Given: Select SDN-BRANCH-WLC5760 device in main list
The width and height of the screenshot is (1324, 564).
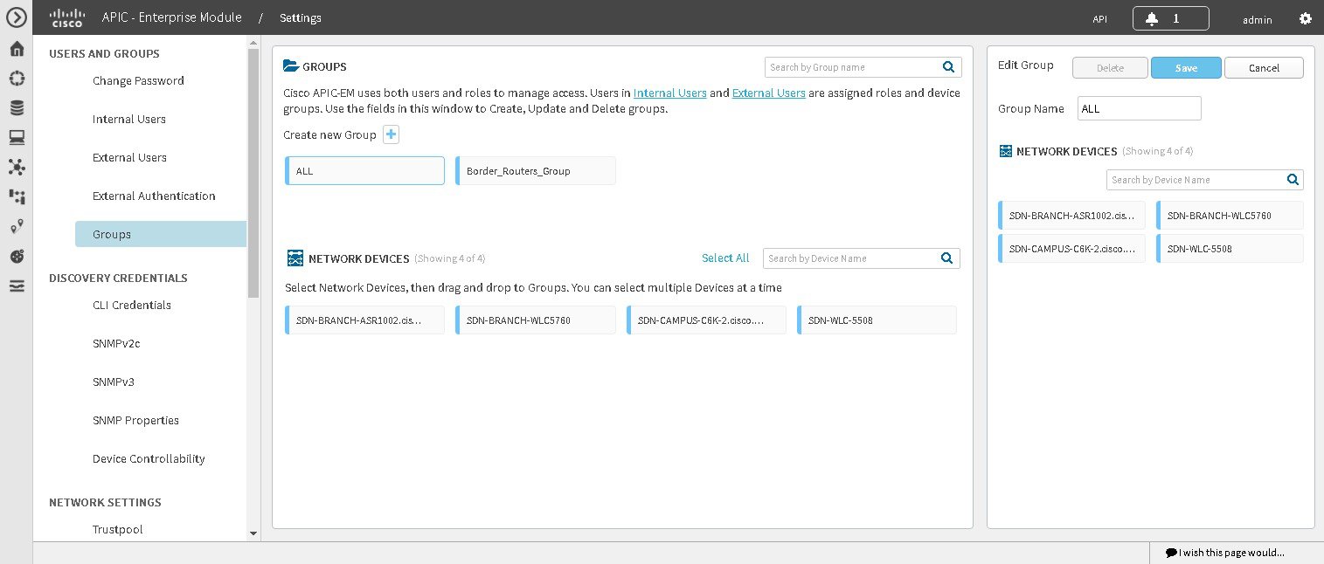Looking at the screenshot, I should [x=536, y=320].
